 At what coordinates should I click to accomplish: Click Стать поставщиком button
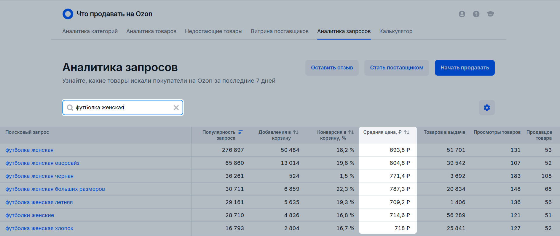coord(397,68)
